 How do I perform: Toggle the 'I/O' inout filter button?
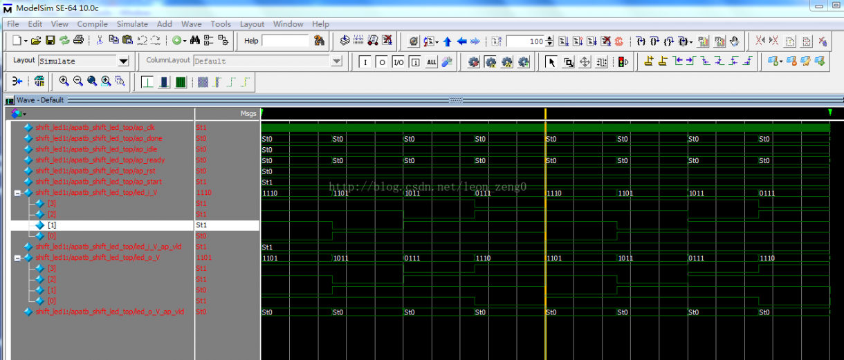click(398, 62)
